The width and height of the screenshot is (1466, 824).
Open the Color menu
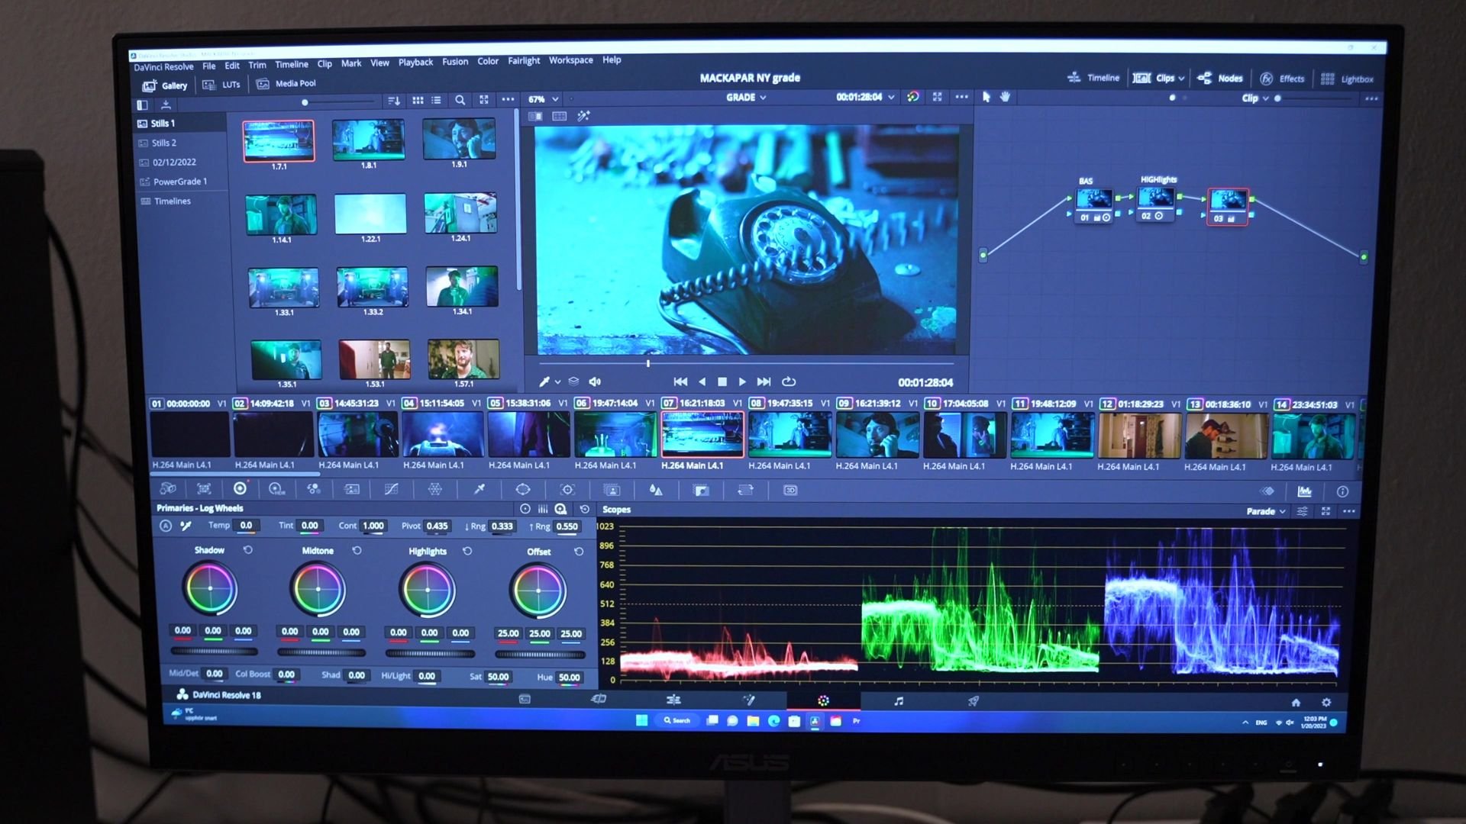[x=487, y=61]
